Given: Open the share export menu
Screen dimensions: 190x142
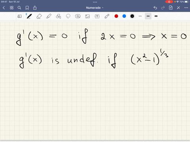Looking at the screenshot, I should pyautogui.click(x=35, y=8).
